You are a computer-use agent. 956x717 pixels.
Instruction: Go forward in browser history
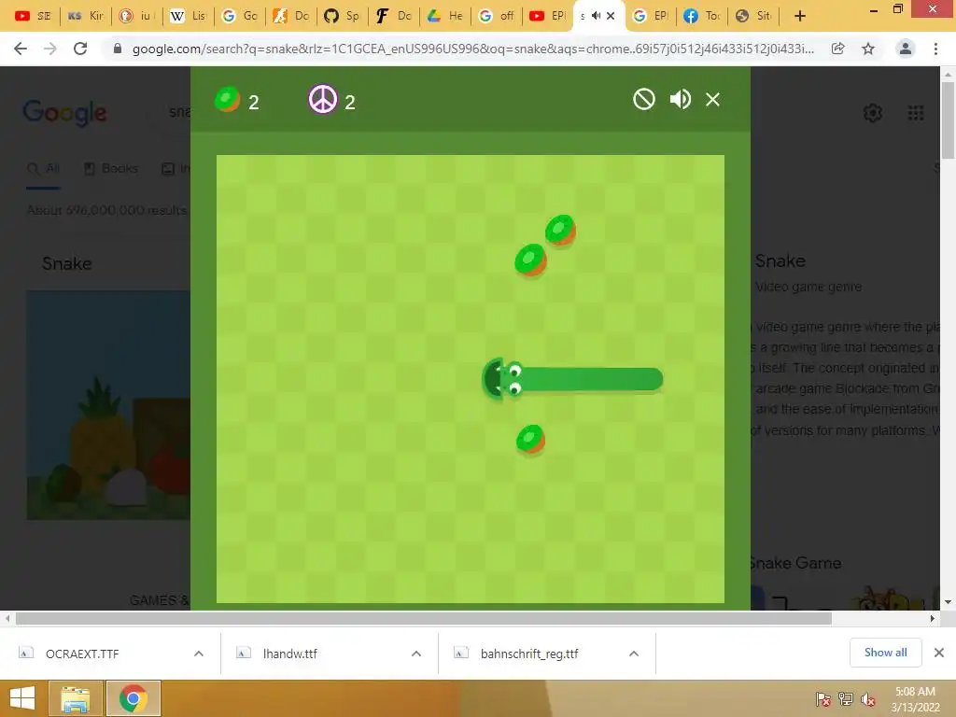coord(50,49)
